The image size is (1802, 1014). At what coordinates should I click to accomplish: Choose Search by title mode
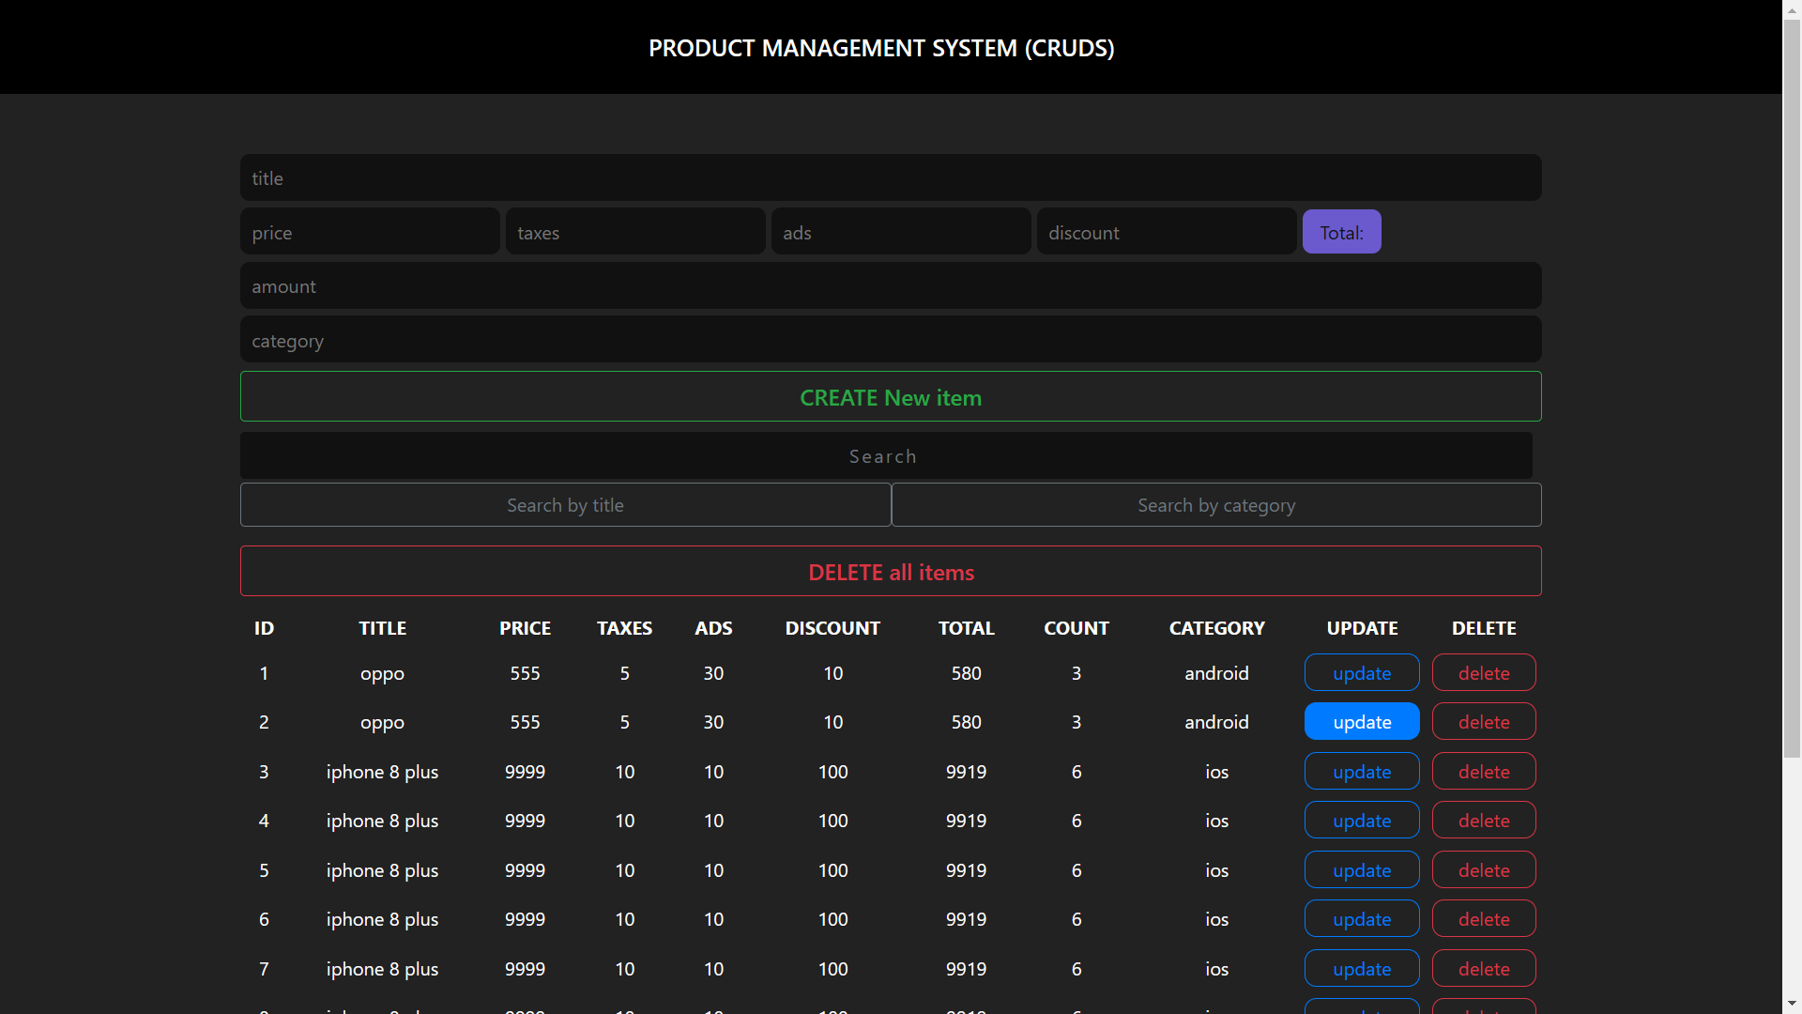[565, 505]
